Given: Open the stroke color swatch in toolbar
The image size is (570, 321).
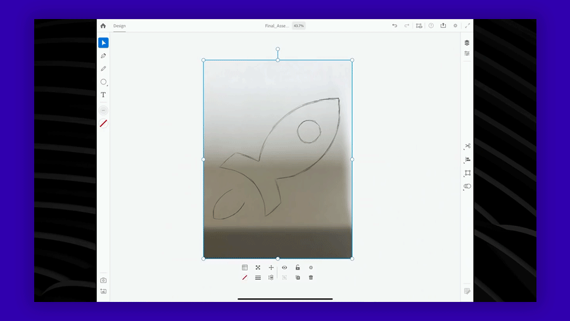Looking at the screenshot, I should tap(103, 123).
